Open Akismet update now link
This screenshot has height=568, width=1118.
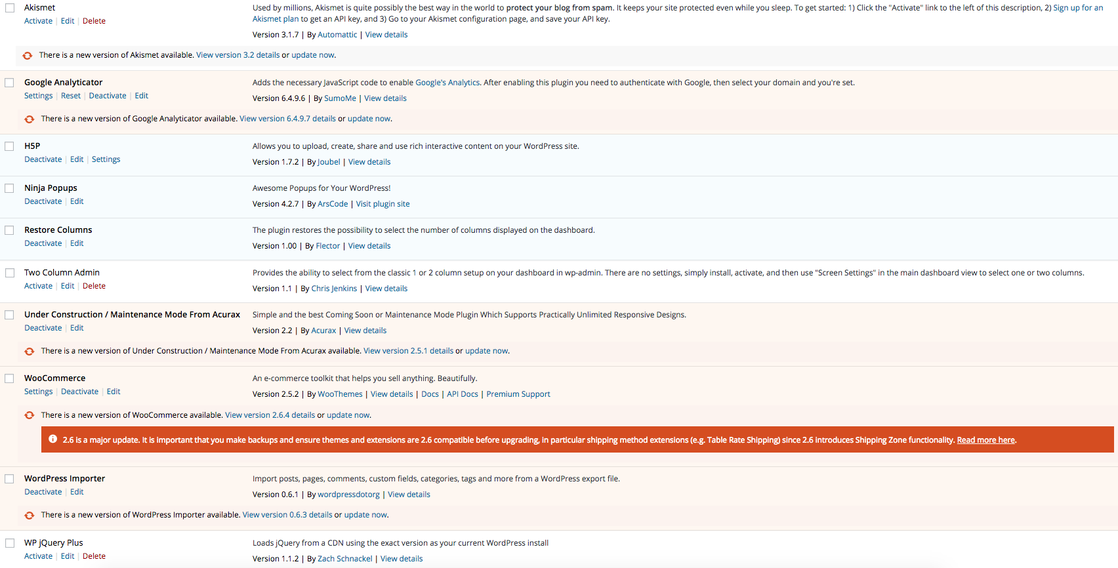click(312, 55)
